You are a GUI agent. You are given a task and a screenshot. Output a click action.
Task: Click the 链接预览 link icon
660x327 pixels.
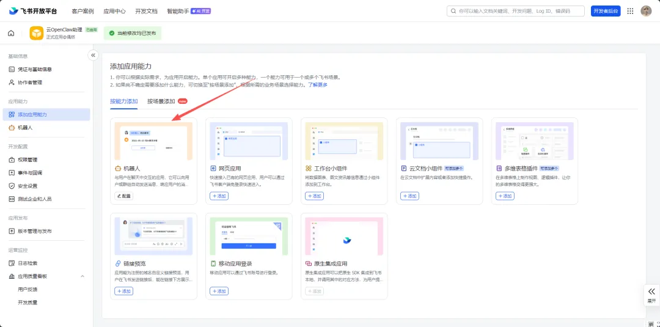coord(118,263)
